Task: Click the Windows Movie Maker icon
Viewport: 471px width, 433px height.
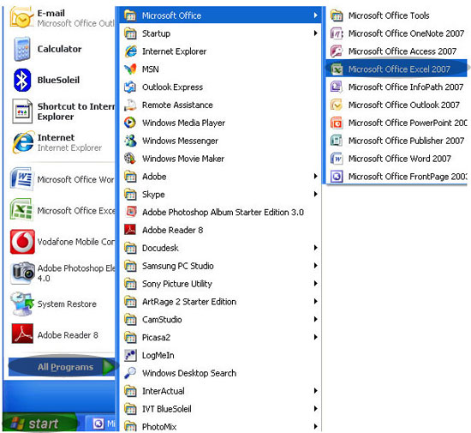Action: (x=131, y=159)
